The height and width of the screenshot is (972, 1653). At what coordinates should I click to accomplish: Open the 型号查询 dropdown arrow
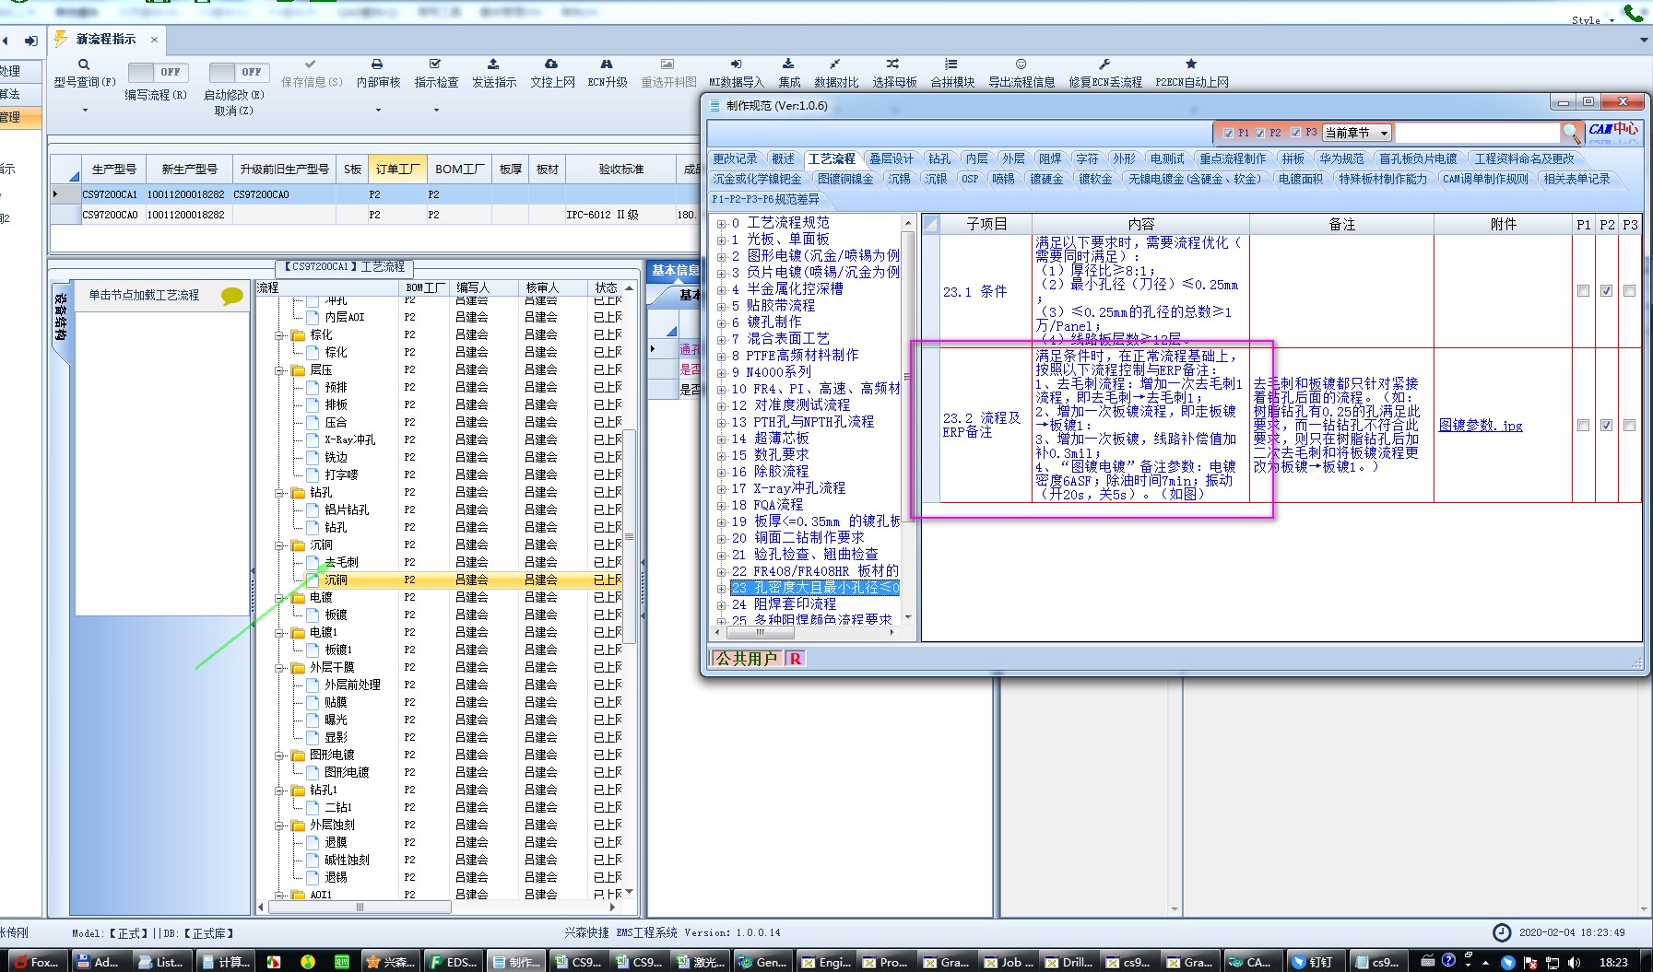[x=85, y=111]
